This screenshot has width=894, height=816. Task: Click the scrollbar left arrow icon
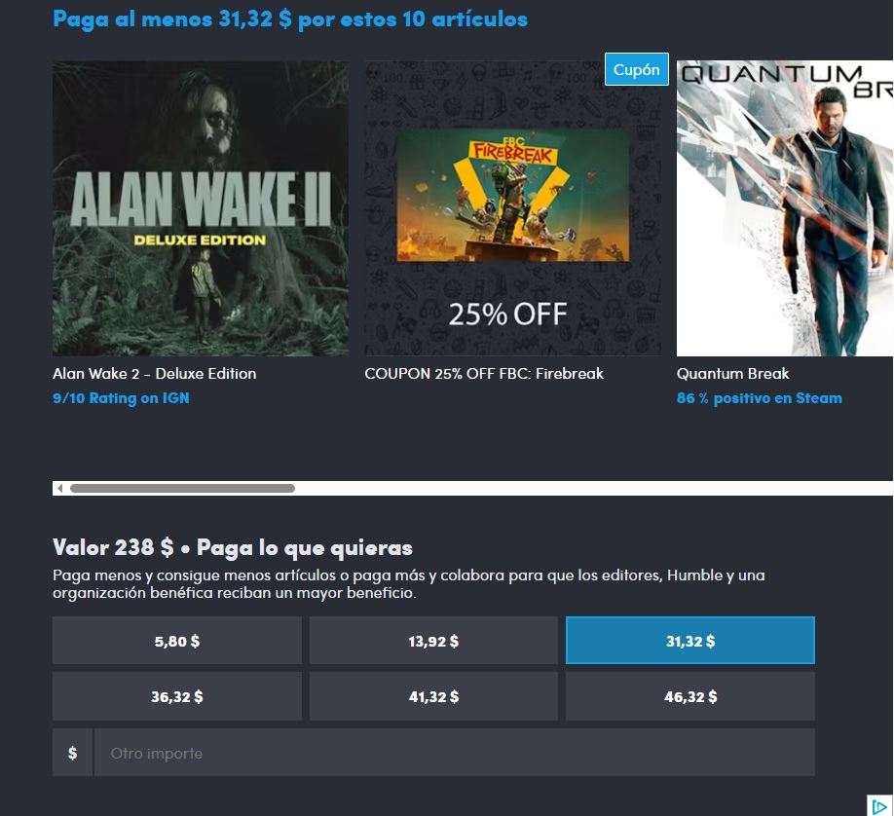(x=59, y=488)
